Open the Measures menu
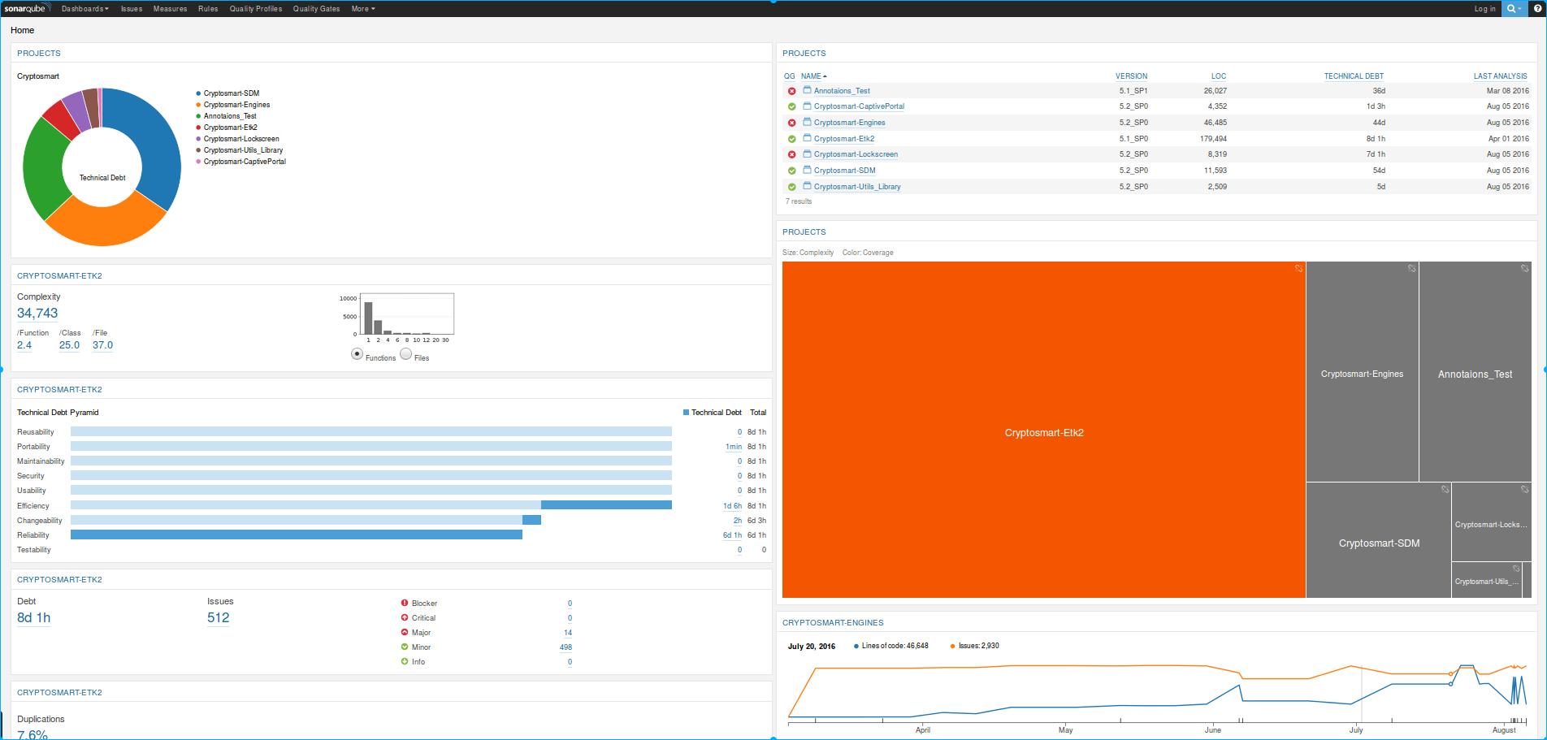This screenshot has height=740, width=1547. 170,9
